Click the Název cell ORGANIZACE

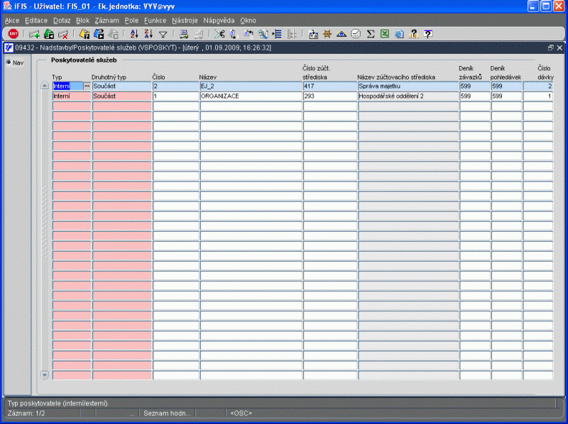coord(251,96)
